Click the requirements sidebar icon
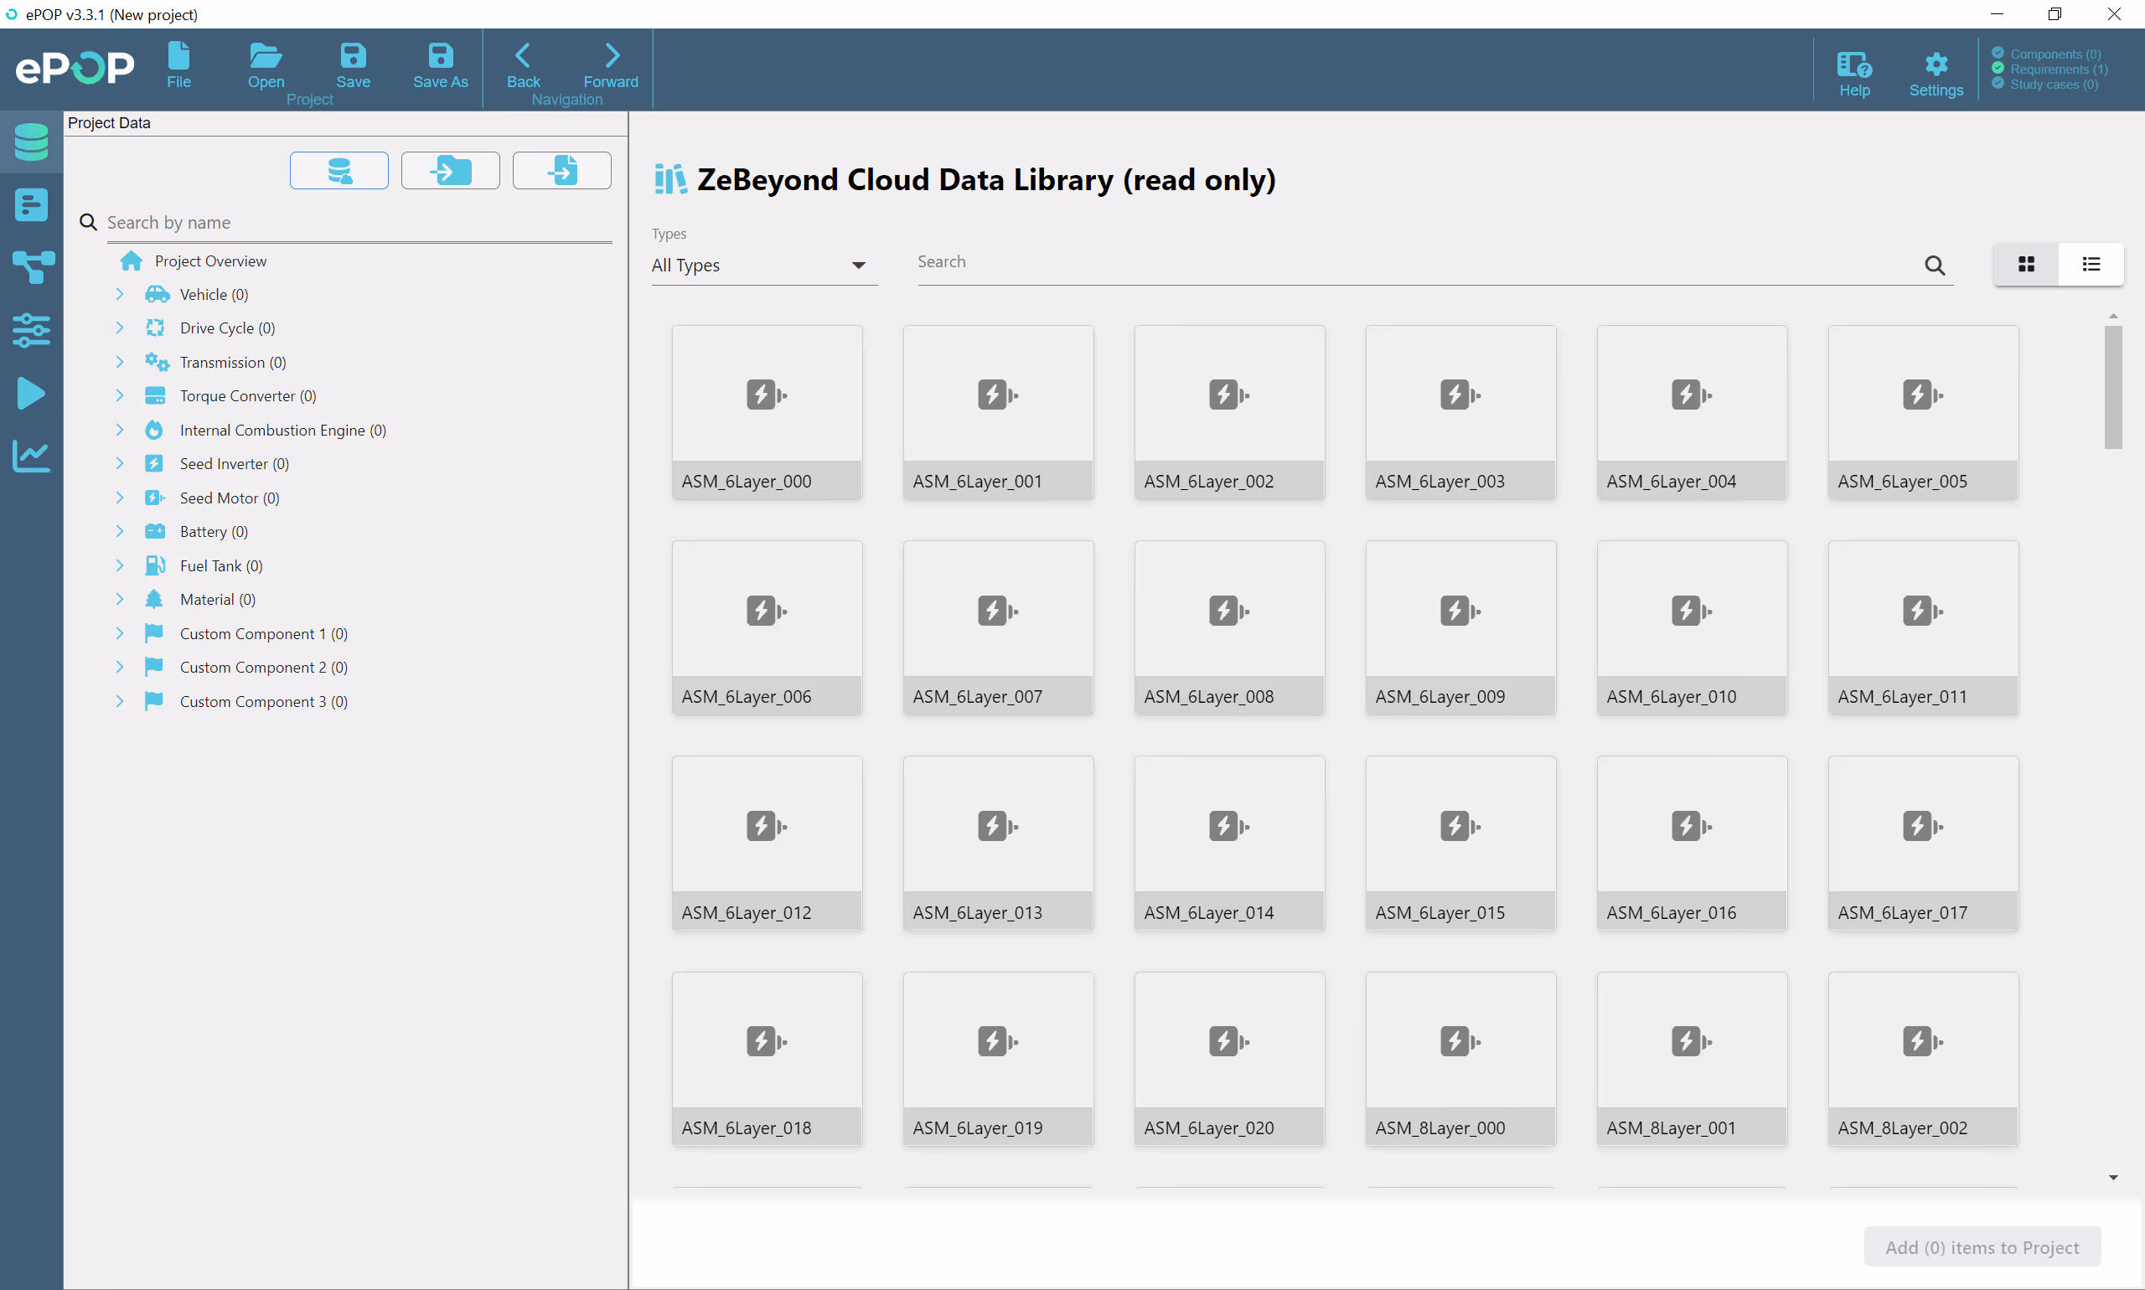 coord(31,205)
